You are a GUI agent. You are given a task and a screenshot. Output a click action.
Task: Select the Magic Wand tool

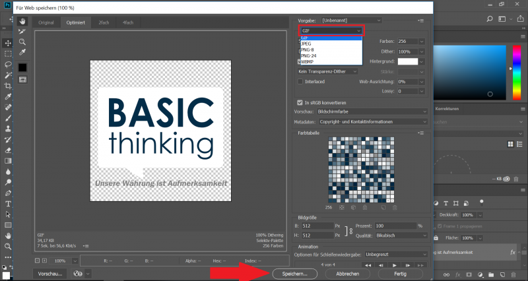point(8,75)
